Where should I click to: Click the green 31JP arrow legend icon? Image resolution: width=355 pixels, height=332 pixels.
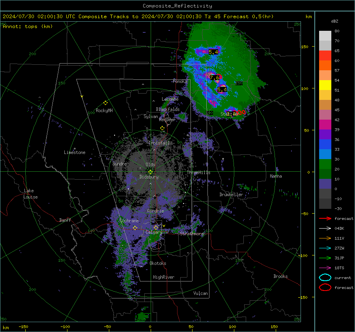(325, 258)
